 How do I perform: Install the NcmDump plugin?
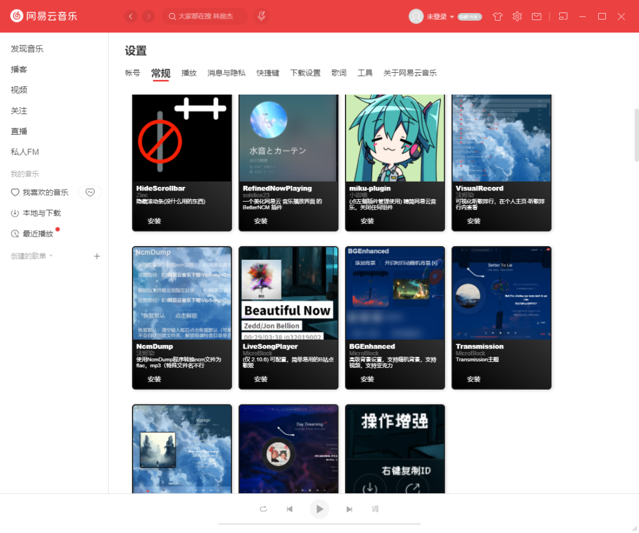(154, 379)
